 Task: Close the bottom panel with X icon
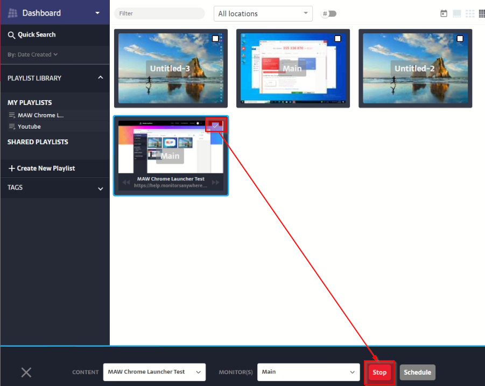tap(26, 372)
